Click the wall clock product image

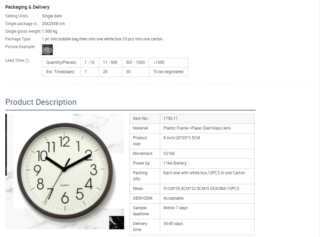click(65, 171)
